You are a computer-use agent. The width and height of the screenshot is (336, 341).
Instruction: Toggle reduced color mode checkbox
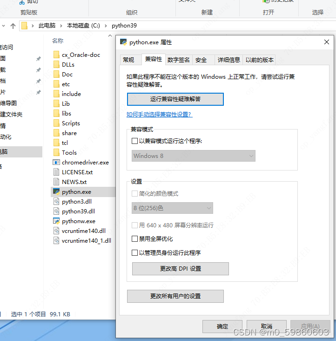click(134, 193)
